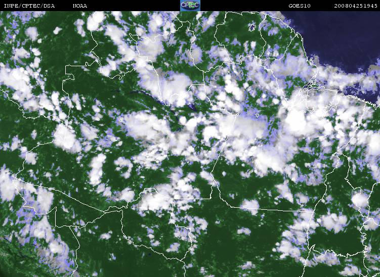Screen dimensions: 380x277
Task: Select the 200804251945 timestamp text
Action: [x=356, y=6]
